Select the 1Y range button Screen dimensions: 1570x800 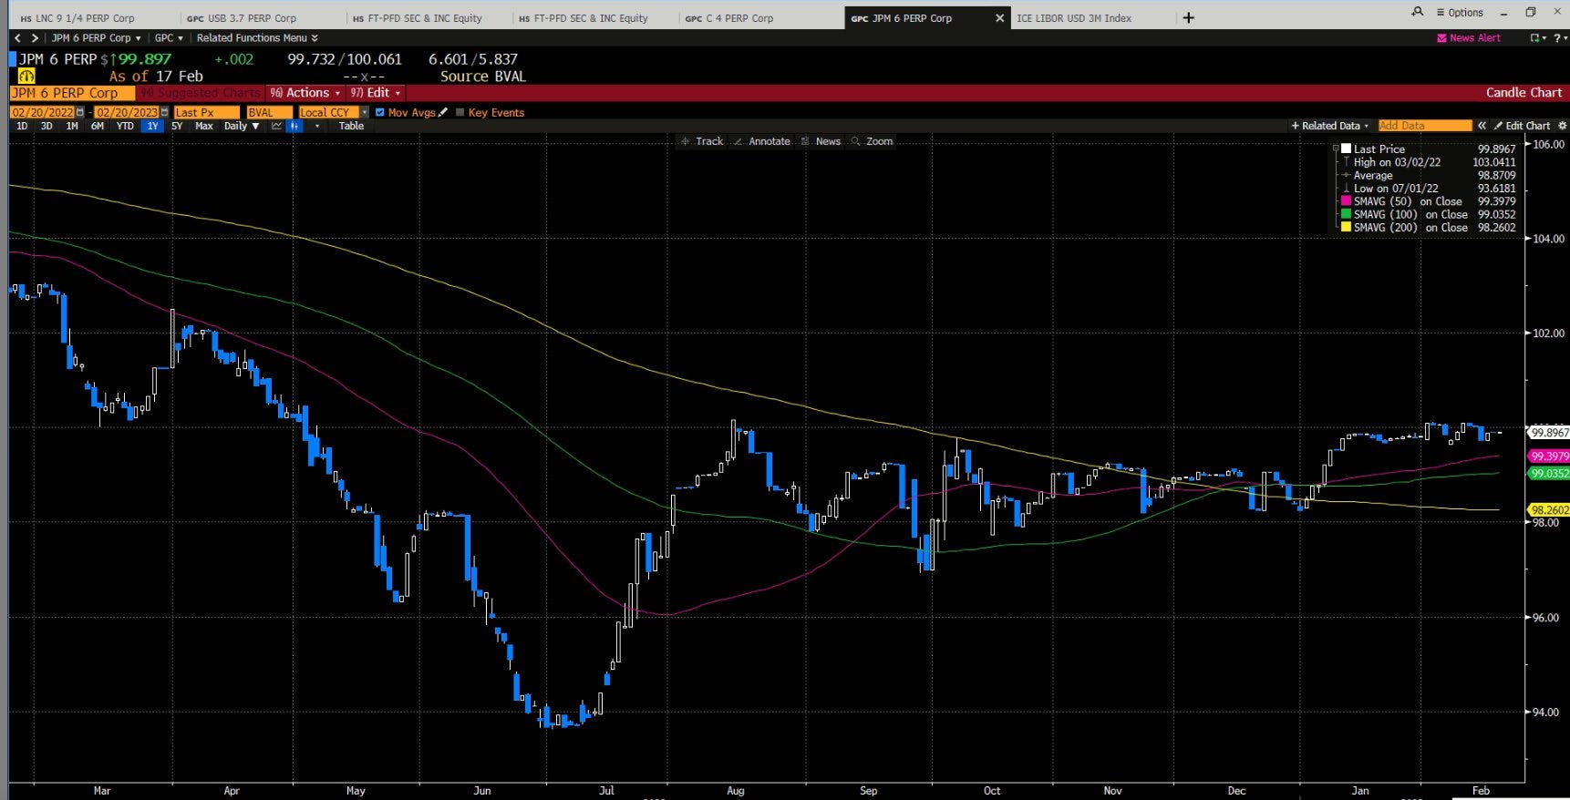152,127
